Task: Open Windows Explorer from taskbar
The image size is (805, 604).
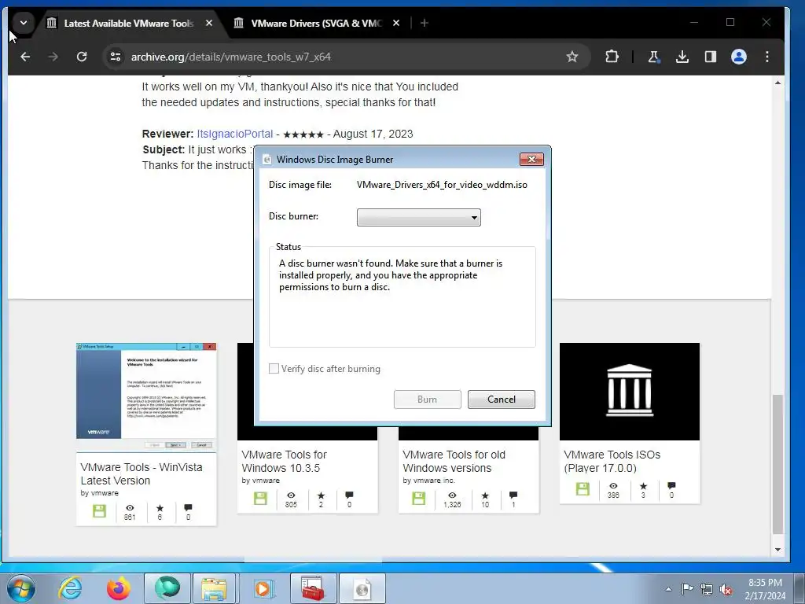Action: 214,588
